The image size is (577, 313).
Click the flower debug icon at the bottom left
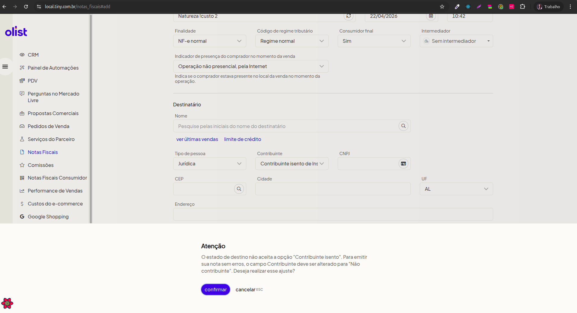(7, 303)
